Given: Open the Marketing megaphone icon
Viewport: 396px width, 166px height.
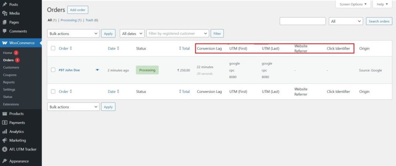Looking at the screenshot, I should pyautogui.click(x=5, y=140).
